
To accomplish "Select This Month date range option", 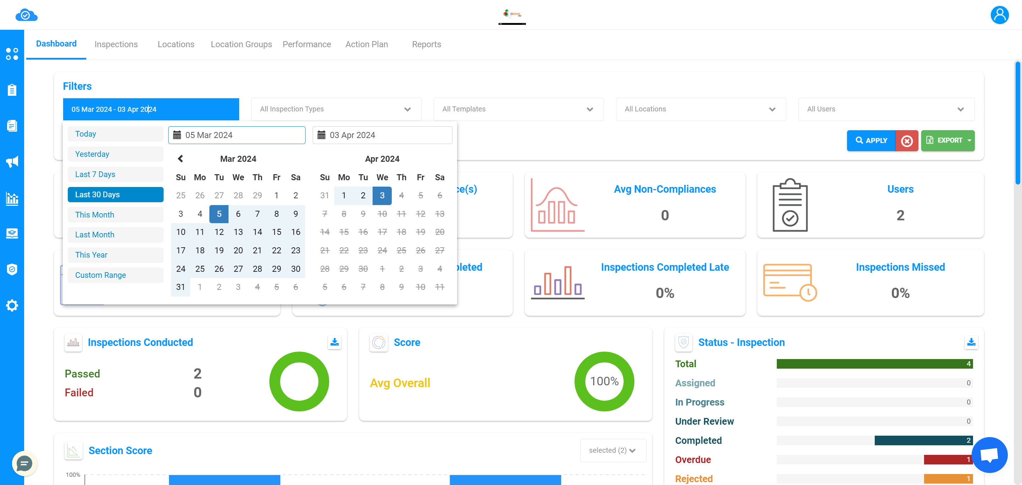I will pos(94,214).
